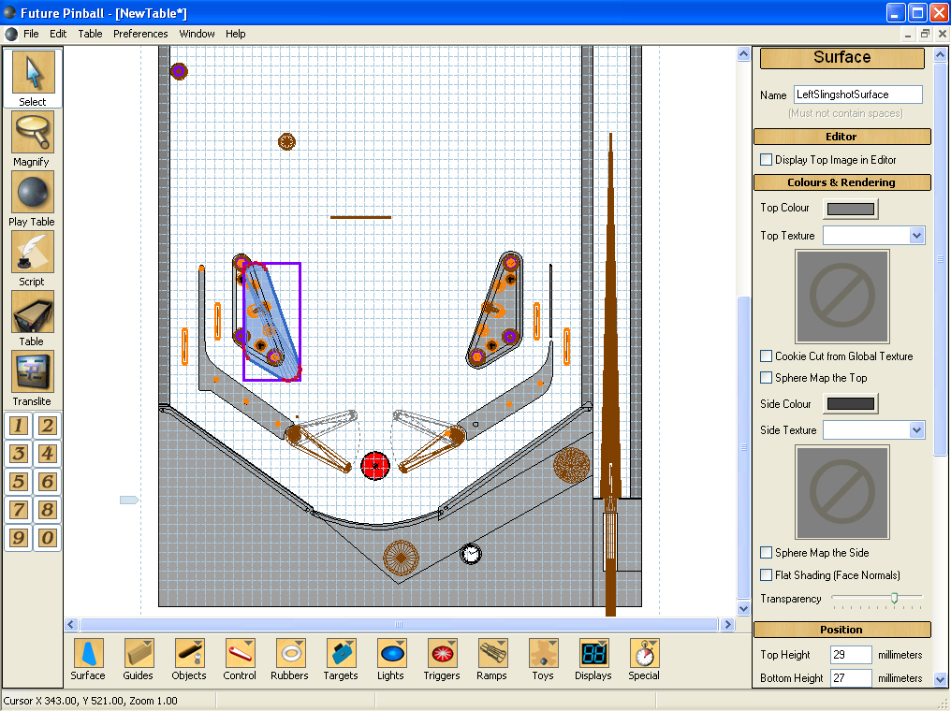This screenshot has width=951, height=711.
Task: Open the Triggers tool group
Action: point(442,660)
